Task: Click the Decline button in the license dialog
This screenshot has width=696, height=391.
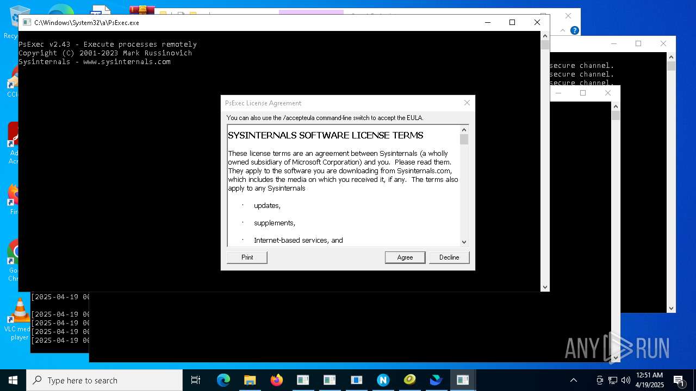Action: point(449,257)
